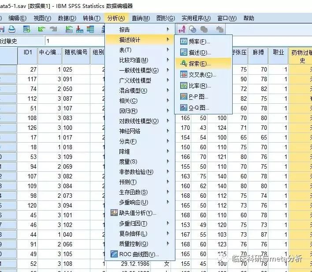
Task: Click the Go to variable icon
Action: 80,29
